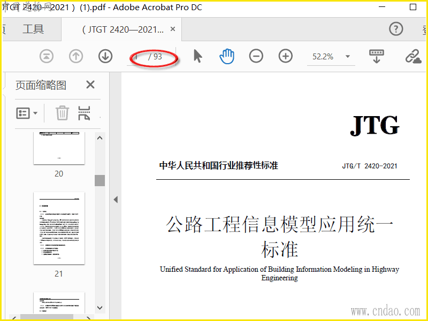Select page 20 thumbnail

click(x=59, y=148)
